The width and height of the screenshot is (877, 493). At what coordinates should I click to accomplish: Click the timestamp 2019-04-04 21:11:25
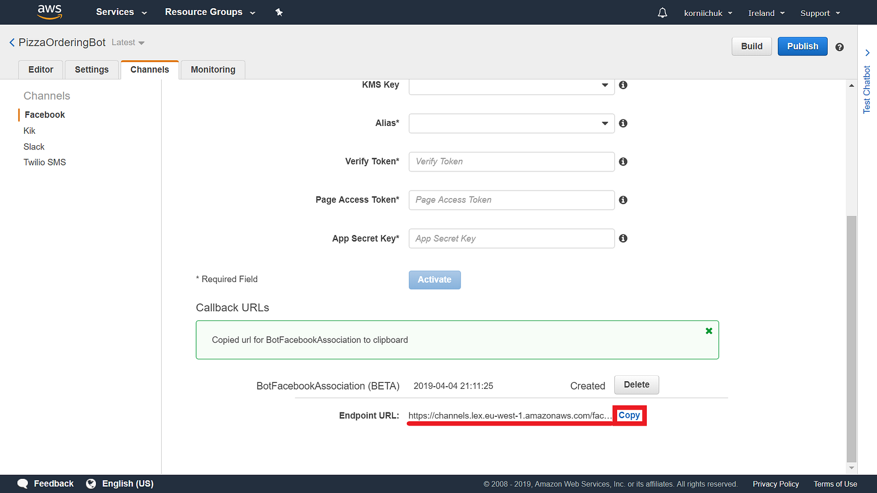453,386
